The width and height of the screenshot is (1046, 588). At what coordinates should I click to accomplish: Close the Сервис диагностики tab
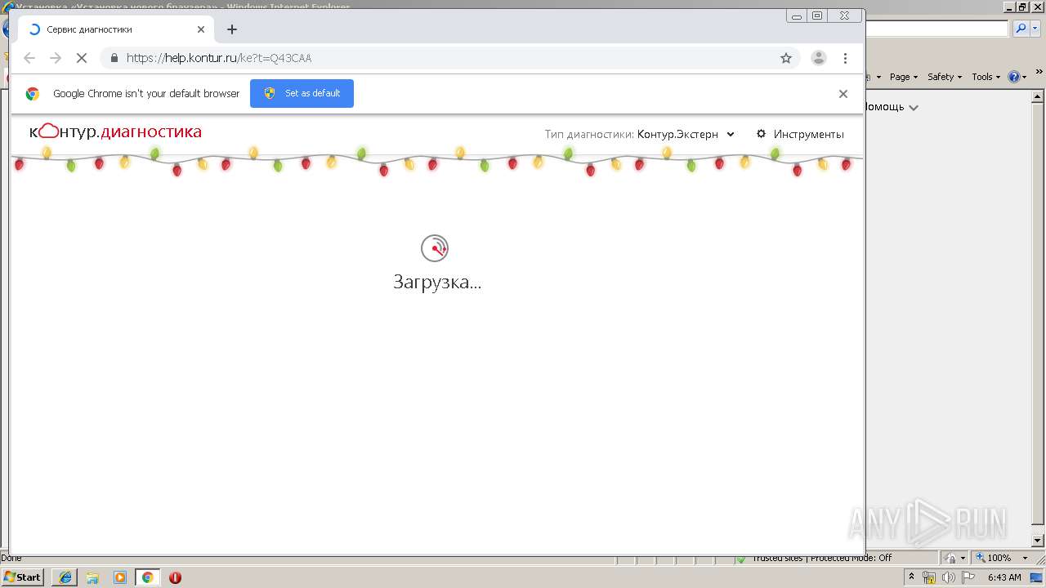[201, 29]
